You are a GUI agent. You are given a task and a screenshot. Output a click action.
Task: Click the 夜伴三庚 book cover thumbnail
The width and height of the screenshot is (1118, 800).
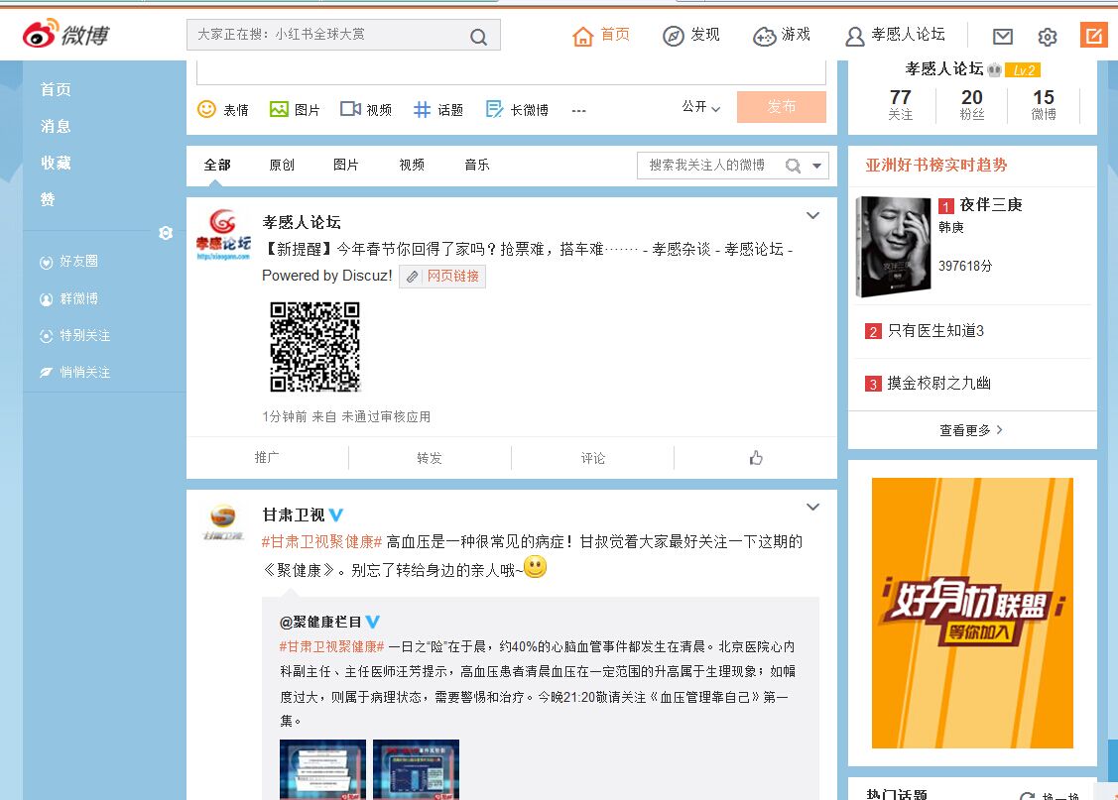tap(893, 247)
